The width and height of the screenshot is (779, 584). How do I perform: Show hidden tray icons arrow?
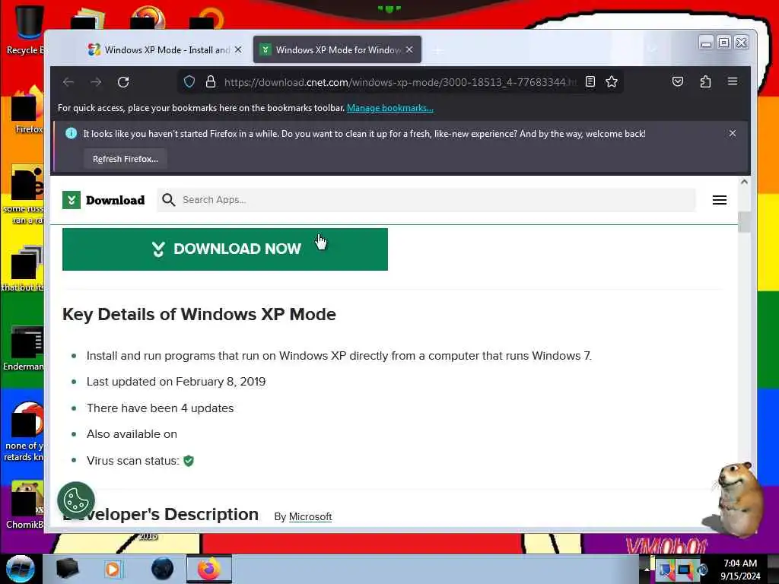(647, 570)
